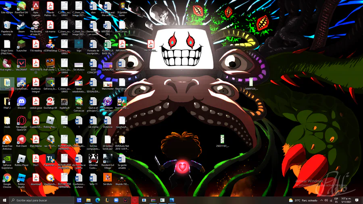Open the volume control tray icon
Screen dimensions: 363x204
(x=326, y=200)
